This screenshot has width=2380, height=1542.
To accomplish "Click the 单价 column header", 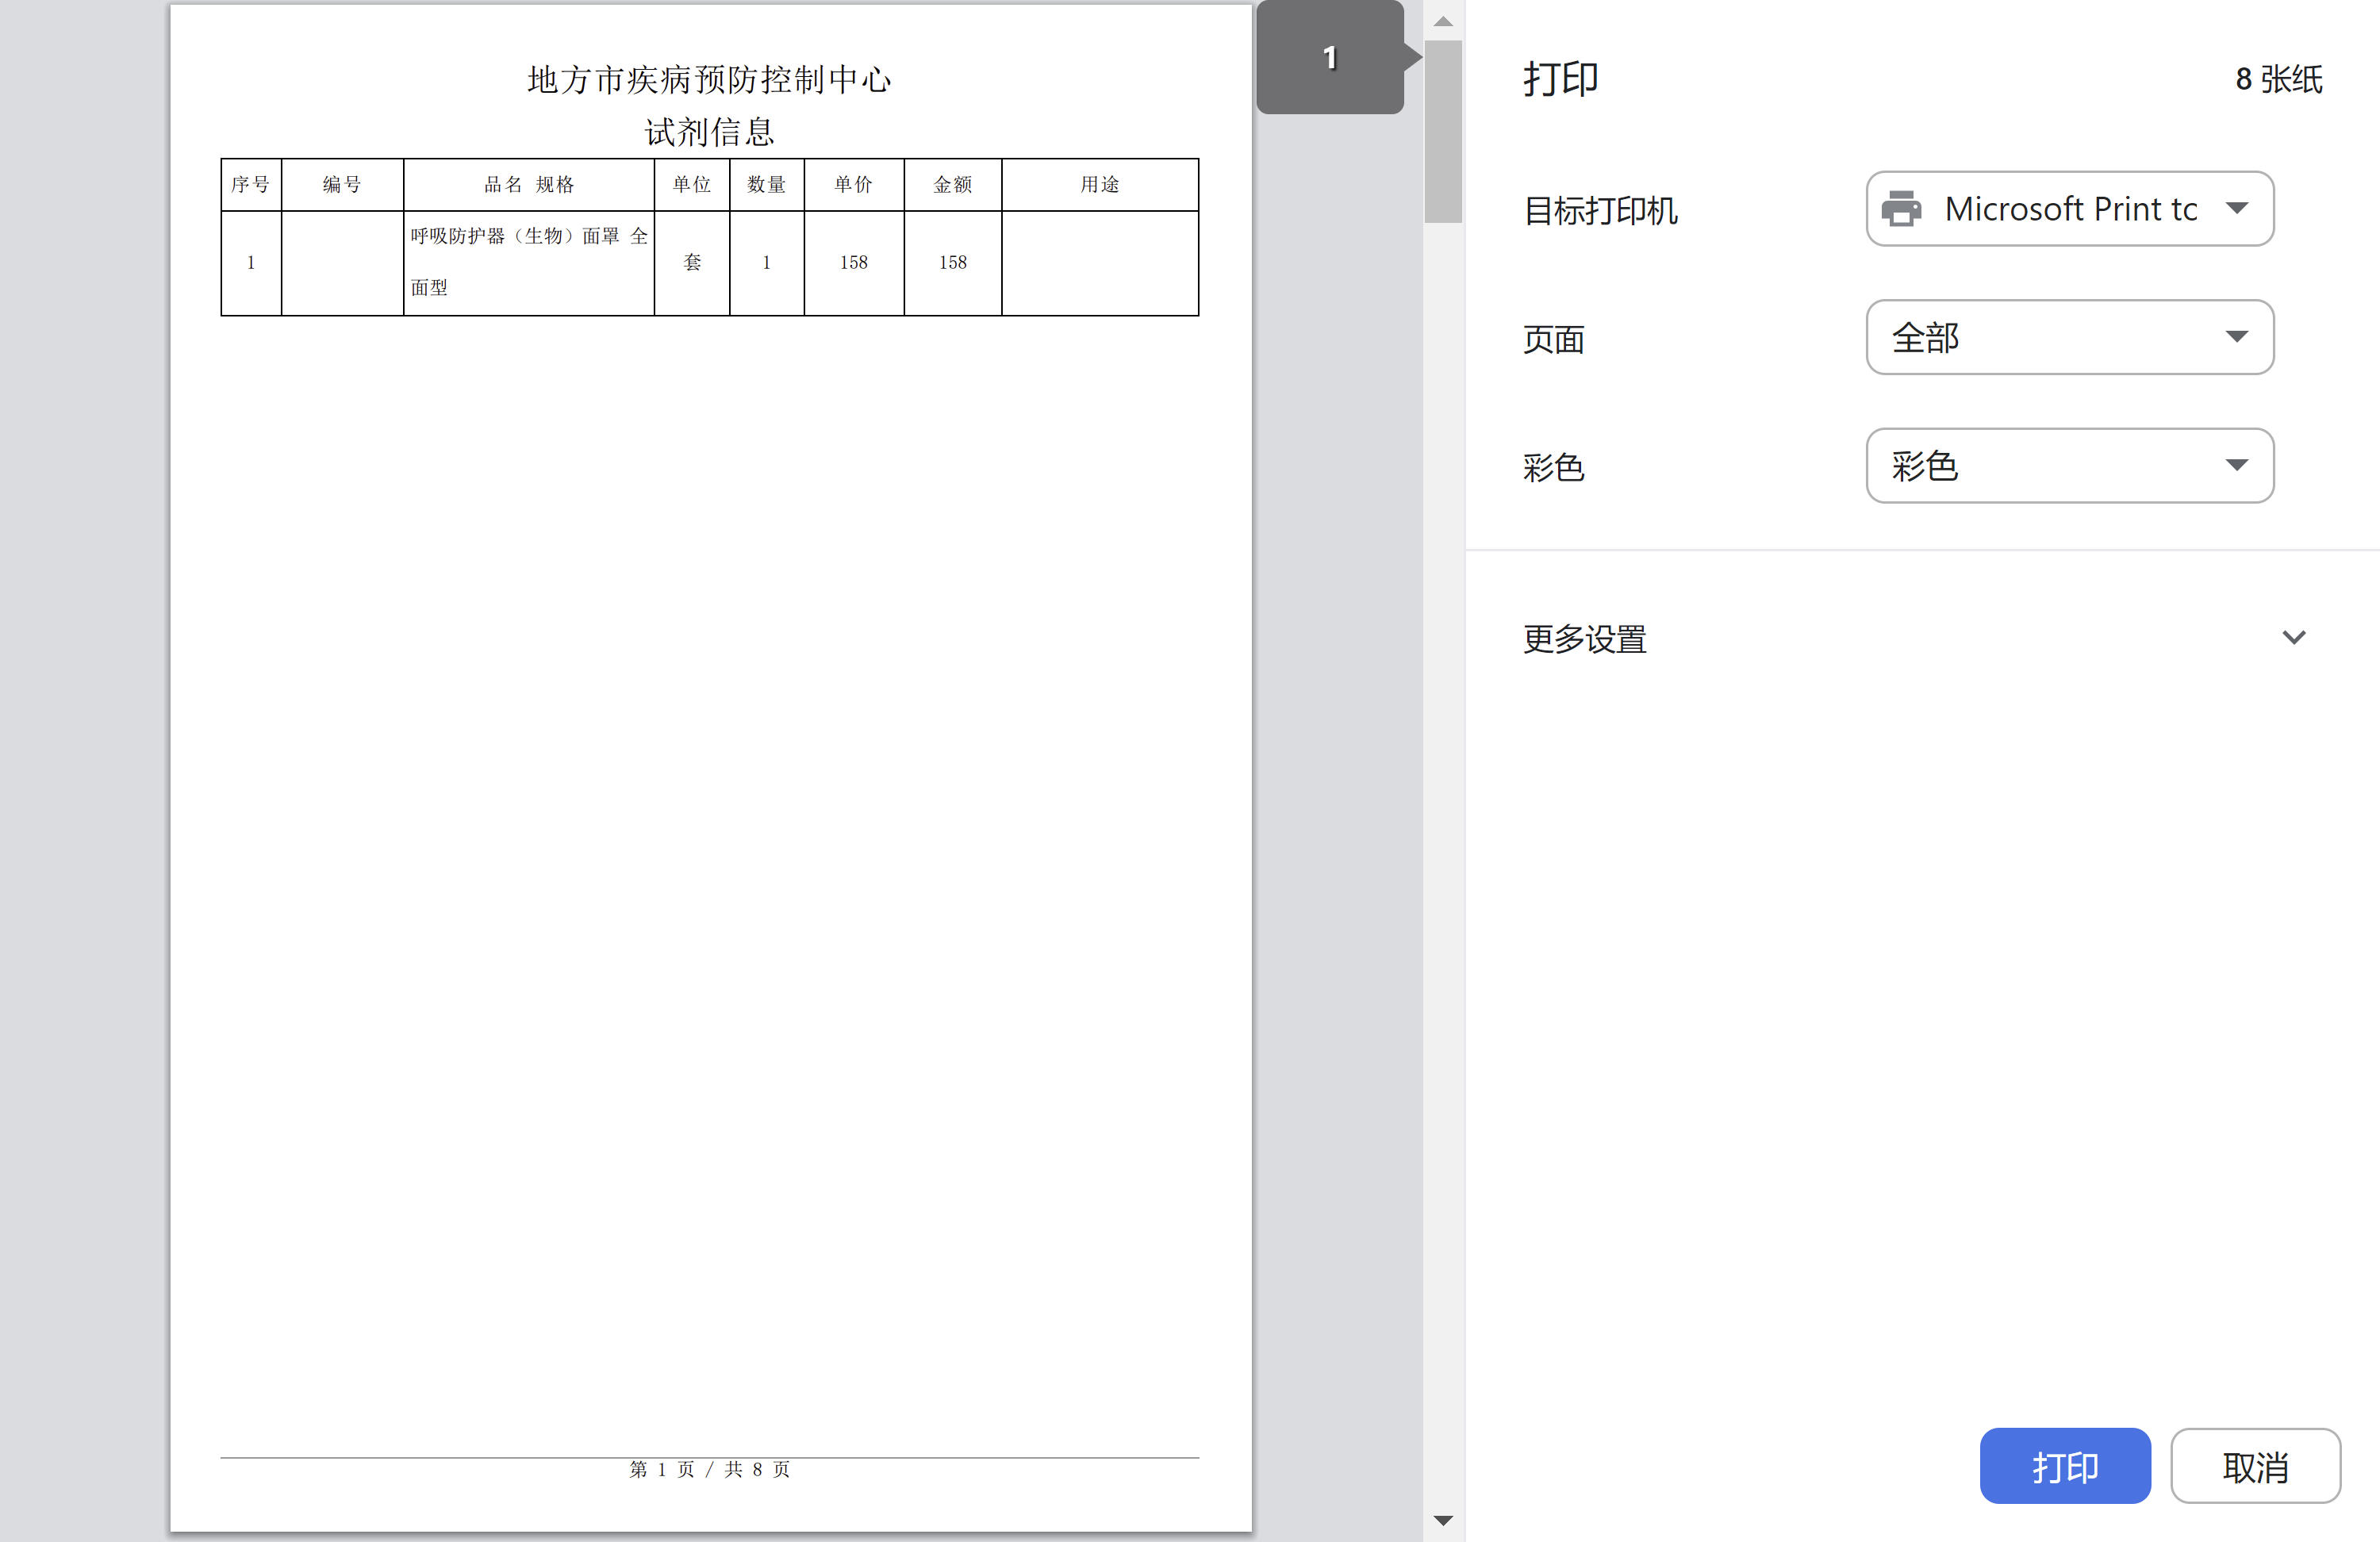I will pyautogui.click(x=854, y=184).
